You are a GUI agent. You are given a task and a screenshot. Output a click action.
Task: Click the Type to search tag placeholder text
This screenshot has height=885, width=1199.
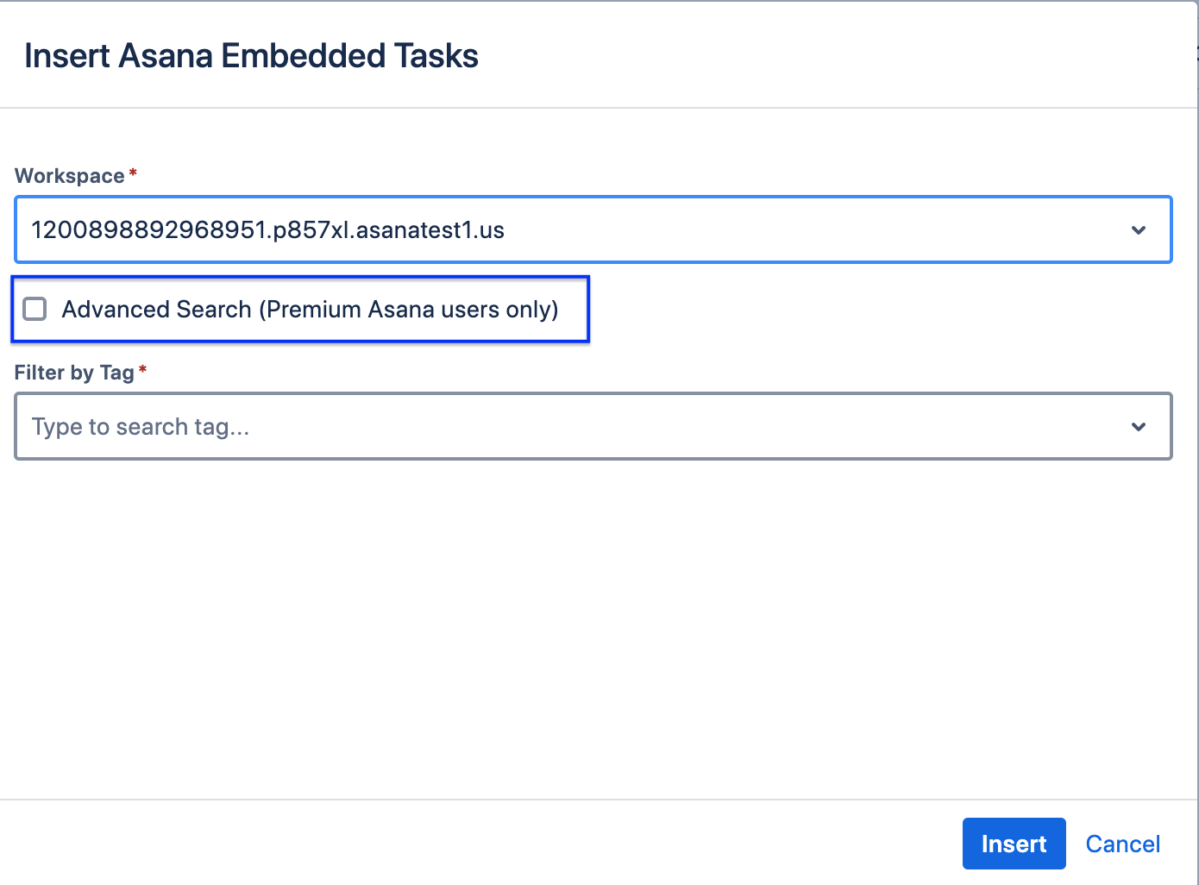[x=141, y=427]
